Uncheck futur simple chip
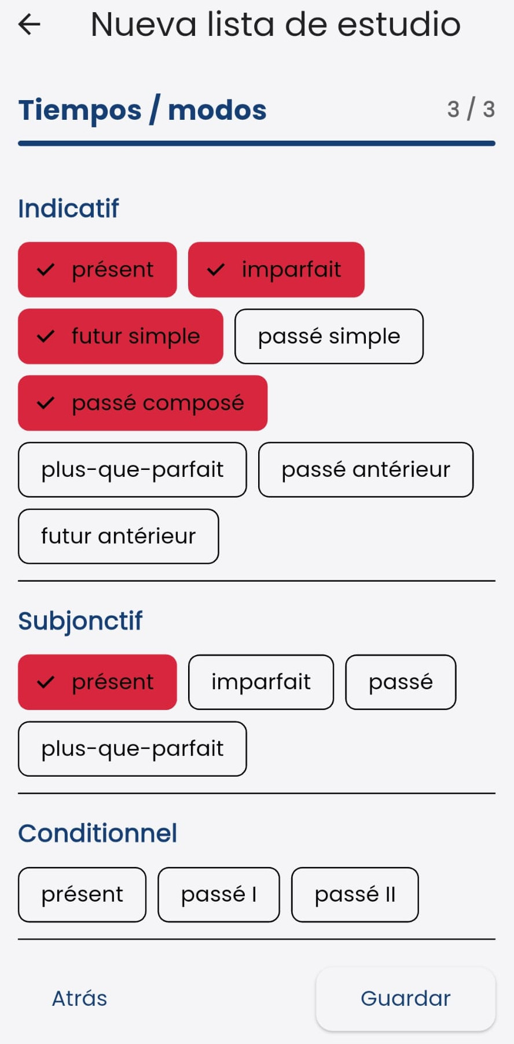 coord(120,336)
